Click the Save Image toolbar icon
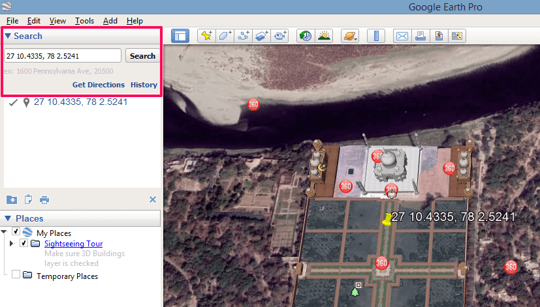The height and width of the screenshot is (307, 540). tap(439, 36)
